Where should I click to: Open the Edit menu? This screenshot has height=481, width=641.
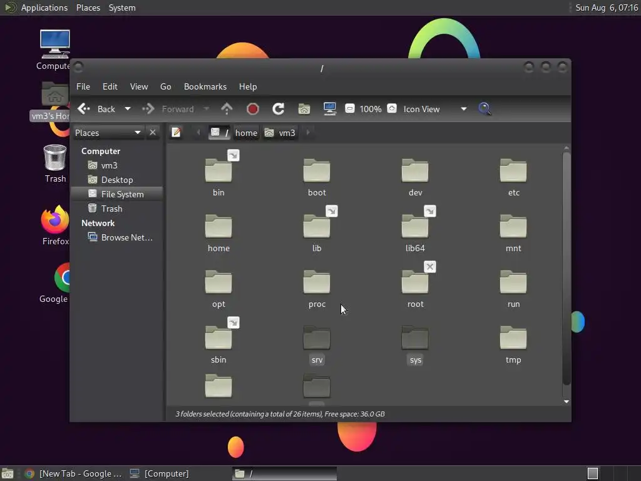pyautogui.click(x=110, y=86)
